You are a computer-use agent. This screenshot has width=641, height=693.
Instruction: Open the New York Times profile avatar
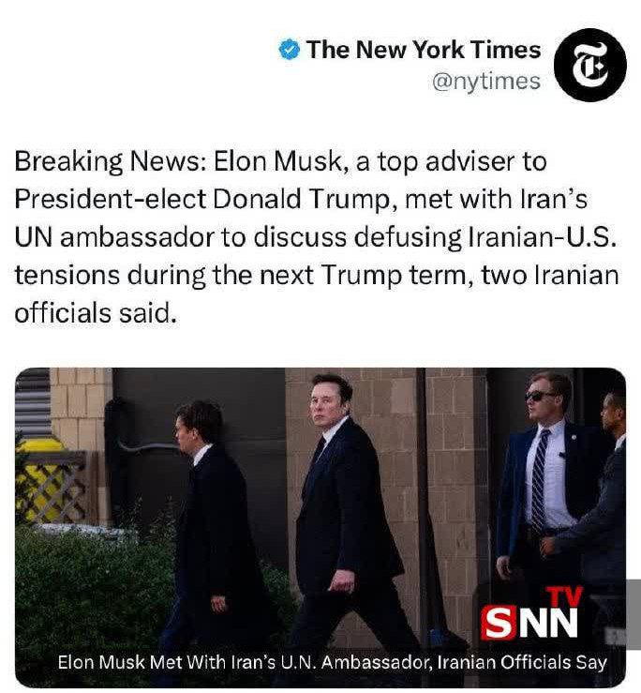click(589, 65)
